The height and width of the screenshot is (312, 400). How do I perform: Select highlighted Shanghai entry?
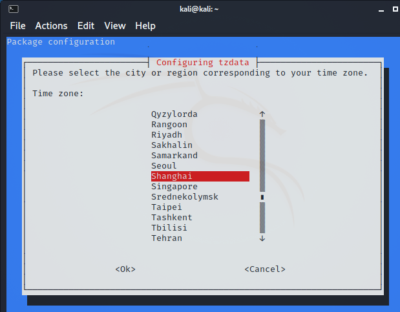200,176
